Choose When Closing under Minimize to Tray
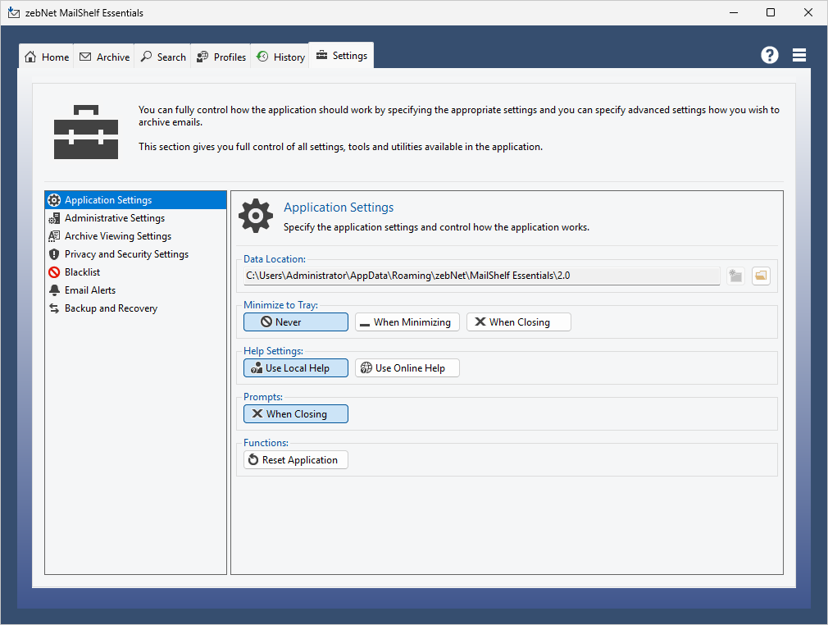 point(518,322)
